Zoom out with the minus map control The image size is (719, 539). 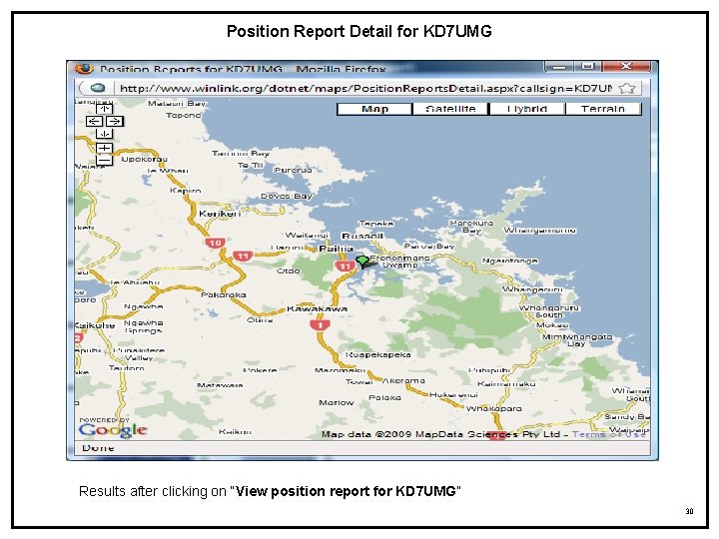(104, 160)
